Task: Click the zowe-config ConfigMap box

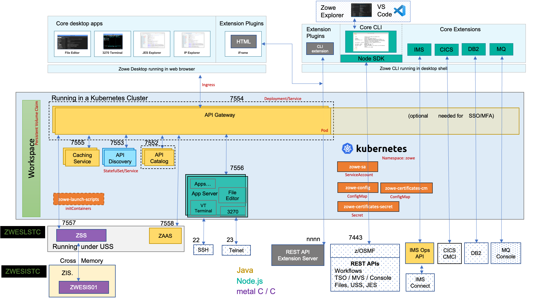Action: point(358,188)
